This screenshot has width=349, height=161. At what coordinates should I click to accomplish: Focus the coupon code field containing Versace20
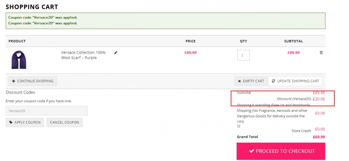tap(47, 111)
